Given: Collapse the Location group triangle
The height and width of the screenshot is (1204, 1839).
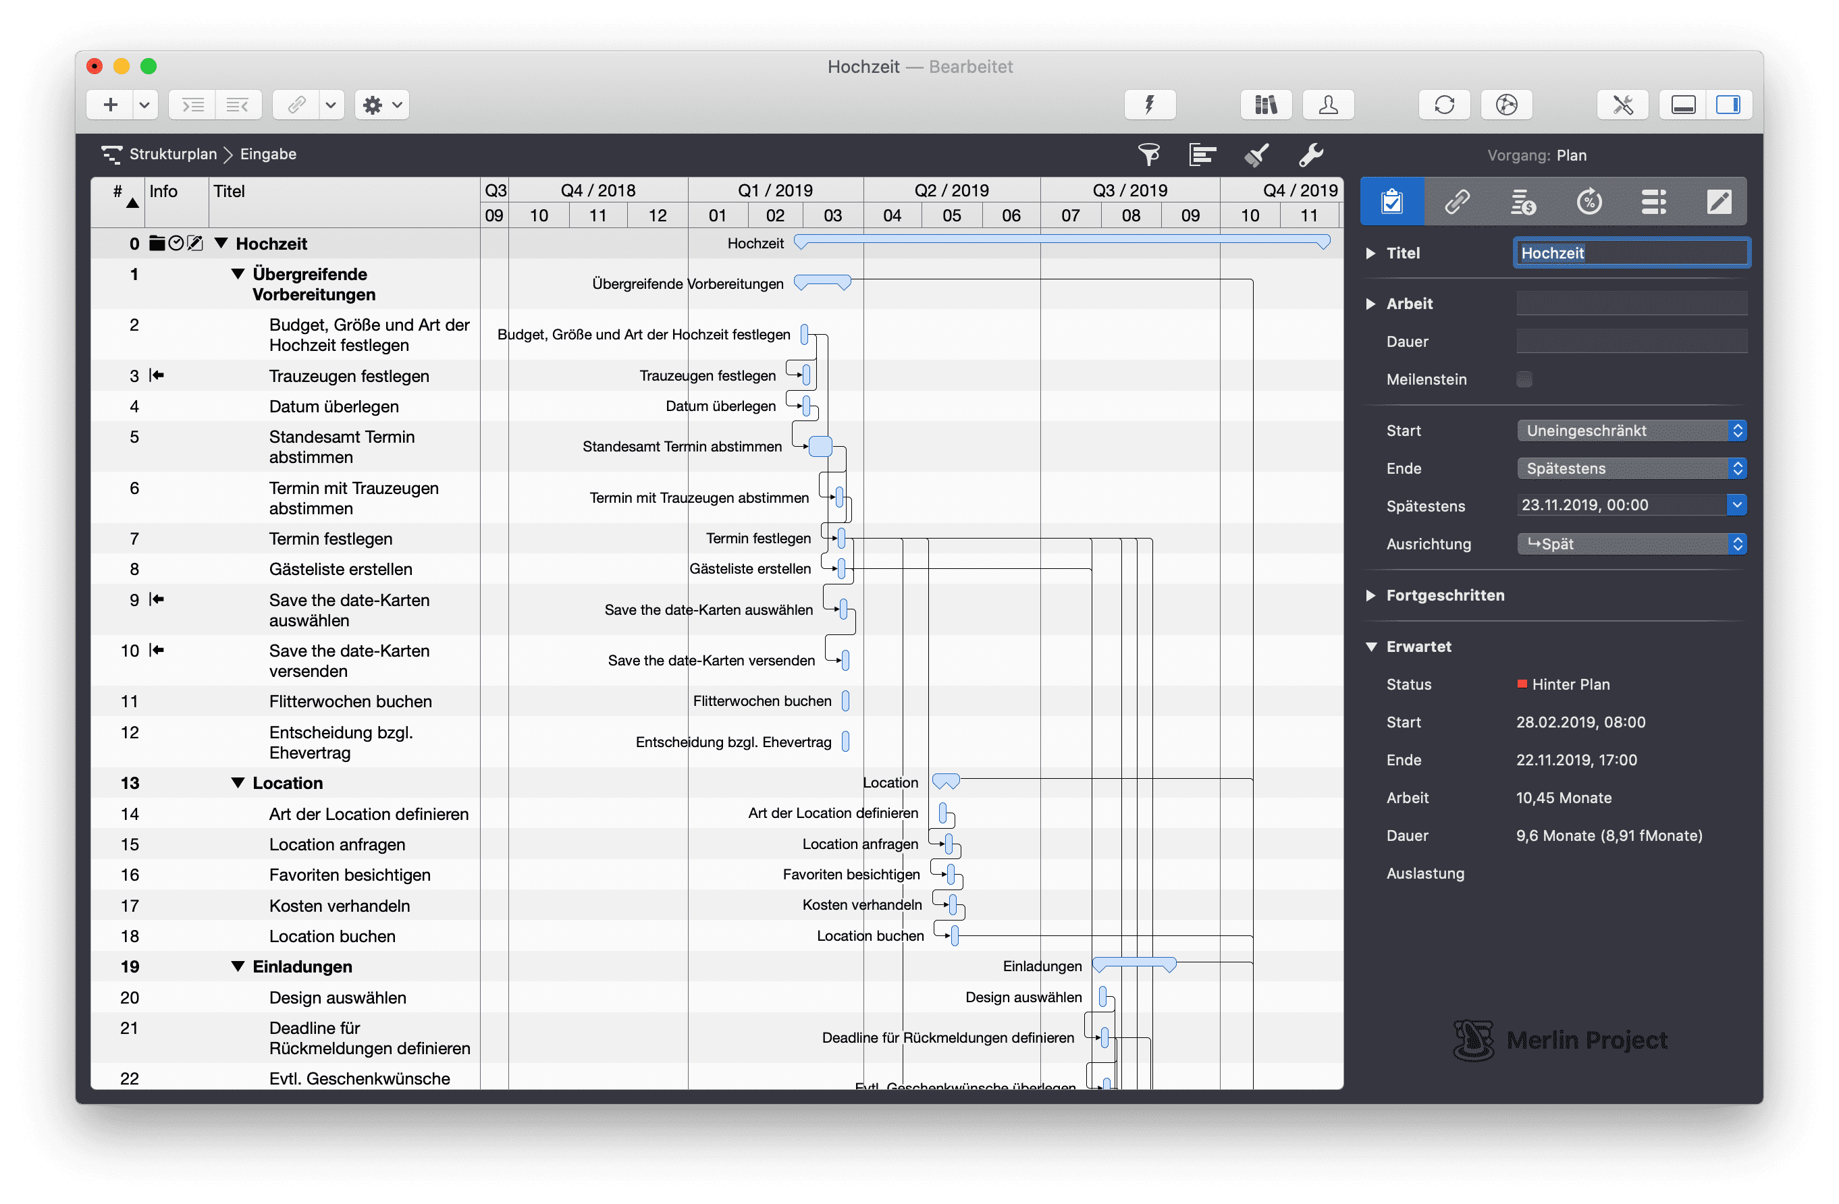Looking at the screenshot, I should [x=238, y=783].
